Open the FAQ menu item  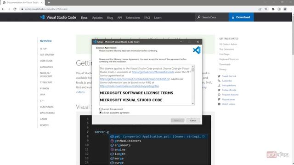[x=147, y=17]
